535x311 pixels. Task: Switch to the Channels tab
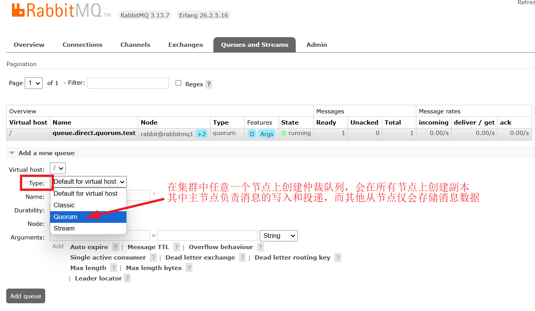(x=135, y=45)
